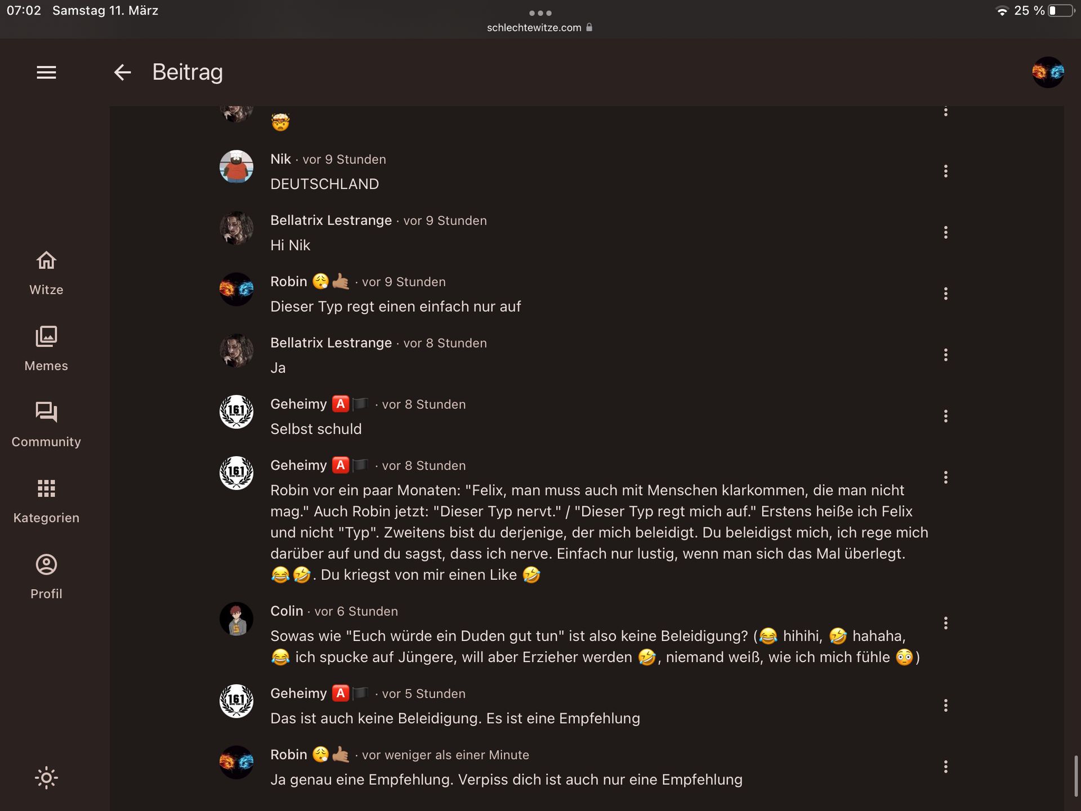This screenshot has width=1081, height=811.
Task: Open options for Robin's newest comment
Action: [x=946, y=767]
